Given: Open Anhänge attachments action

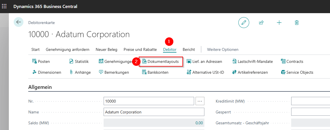Looking at the screenshot, I should click(80, 73).
